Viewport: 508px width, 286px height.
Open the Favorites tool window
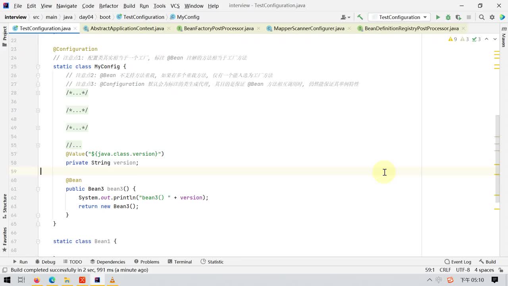click(x=5, y=240)
